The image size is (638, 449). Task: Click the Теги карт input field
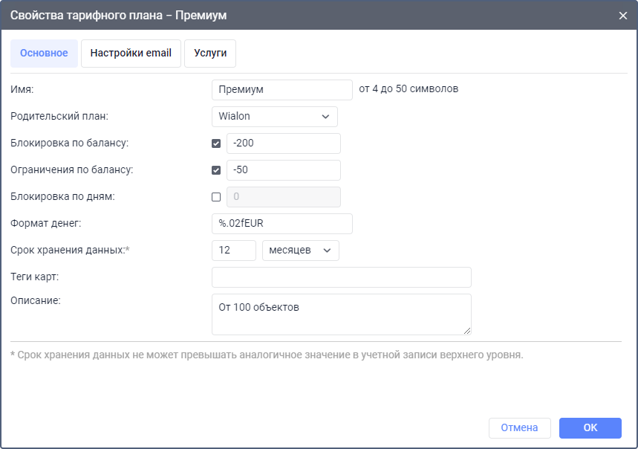pos(341,277)
